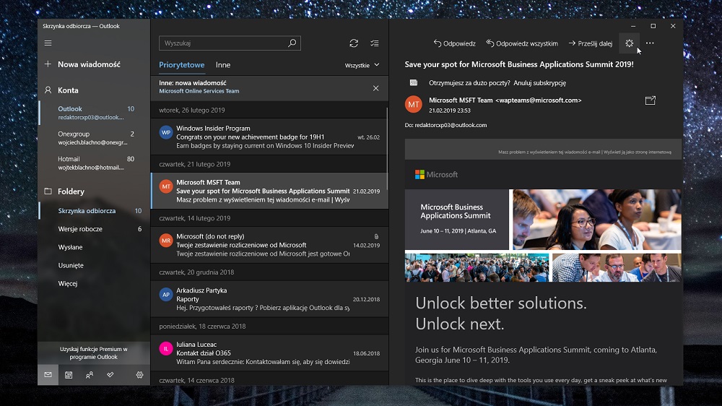Click Odpowiedz wszystkim button
This screenshot has width=722, height=406.
(522, 43)
